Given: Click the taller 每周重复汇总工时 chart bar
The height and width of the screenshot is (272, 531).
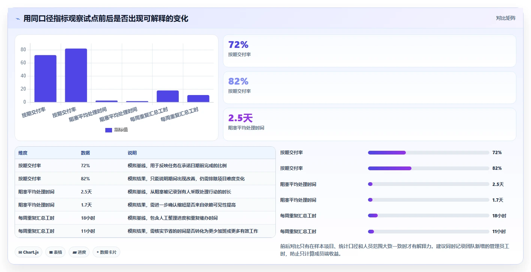Looking at the screenshot, I should [168, 96].
